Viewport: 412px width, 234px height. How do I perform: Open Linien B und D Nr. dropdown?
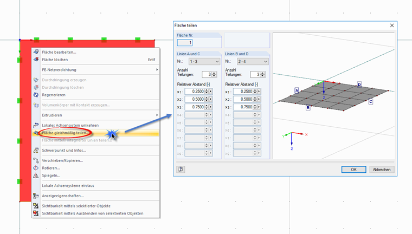[x=253, y=61]
